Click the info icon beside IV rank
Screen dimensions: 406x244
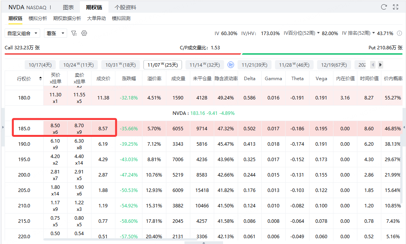pyautogui.click(x=399, y=33)
